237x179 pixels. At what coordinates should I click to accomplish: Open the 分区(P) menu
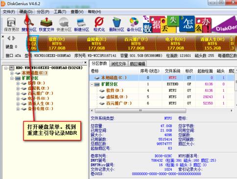(43, 12)
